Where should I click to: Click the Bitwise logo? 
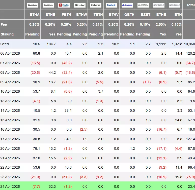[80, 5]
